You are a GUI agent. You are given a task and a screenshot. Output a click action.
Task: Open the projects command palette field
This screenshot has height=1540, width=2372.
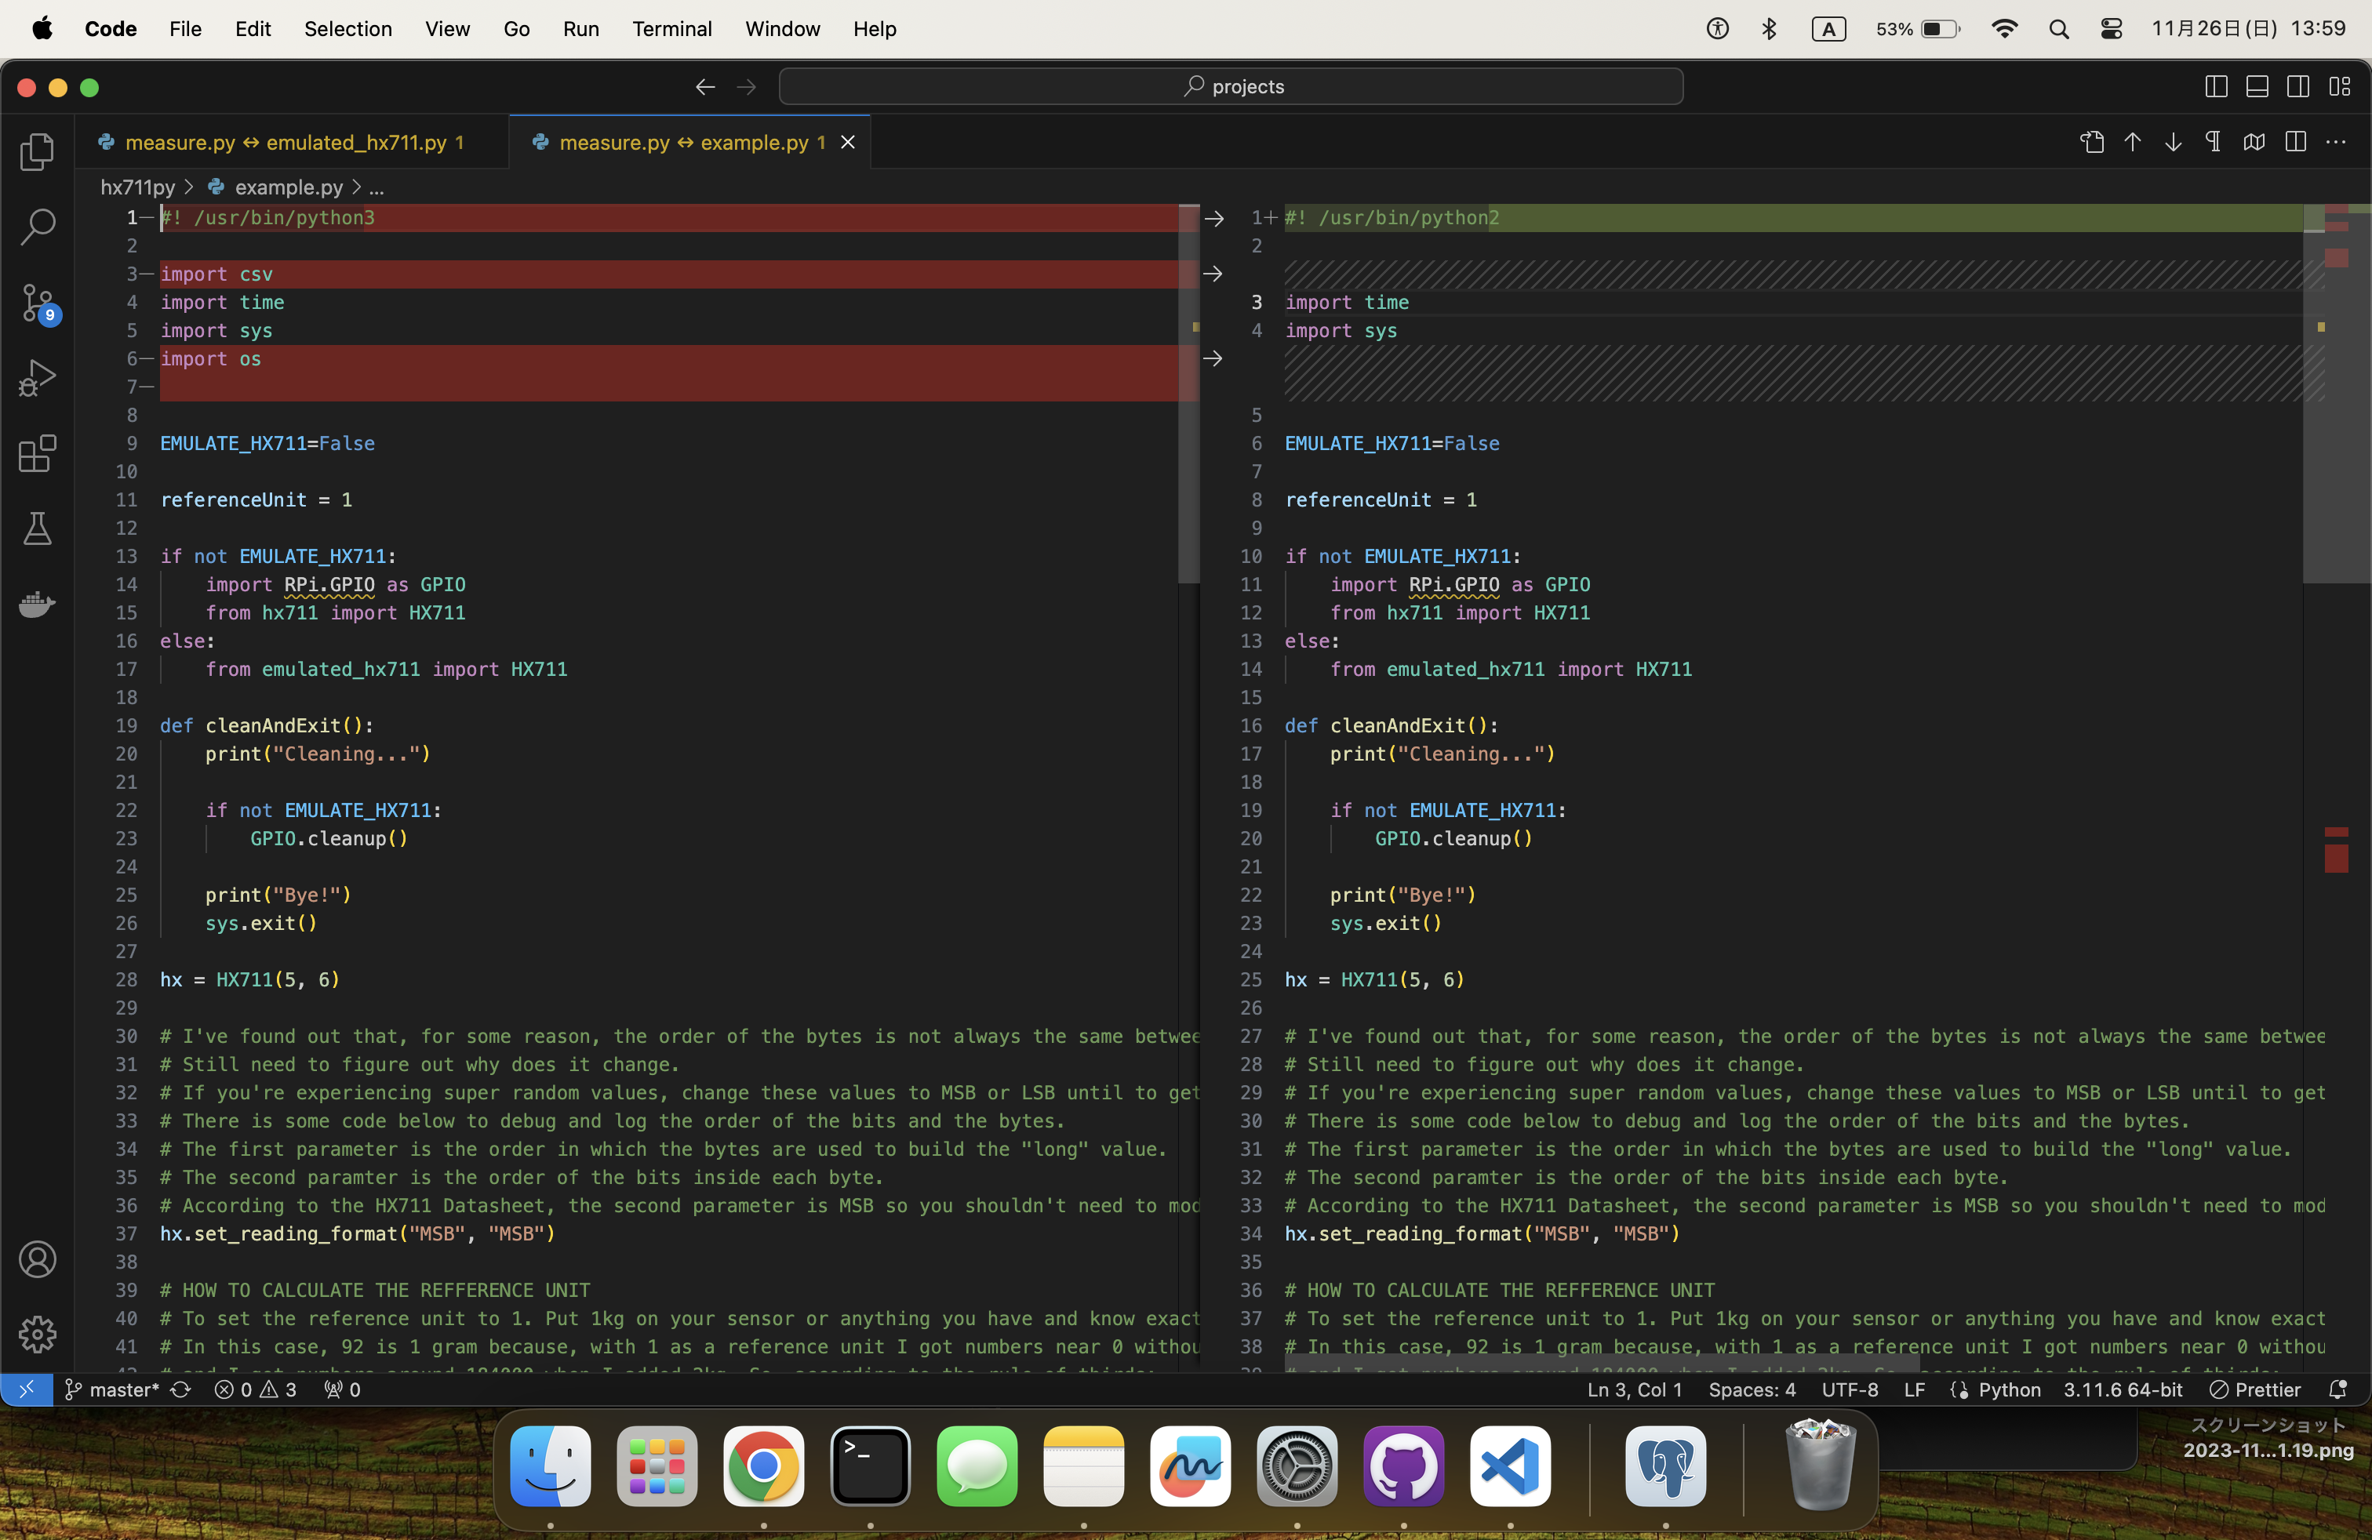tap(1231, 87)
